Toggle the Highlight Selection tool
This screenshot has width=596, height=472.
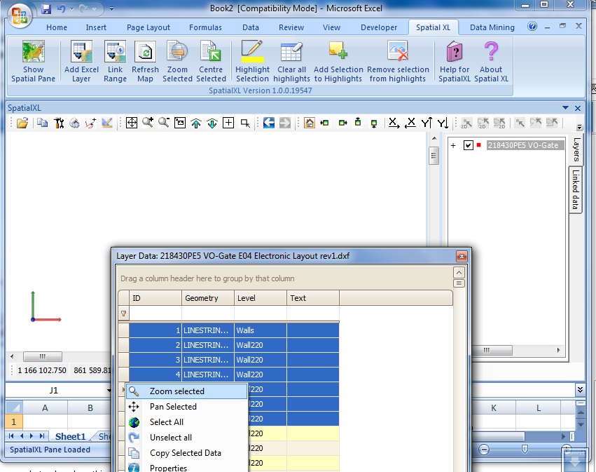252,60
